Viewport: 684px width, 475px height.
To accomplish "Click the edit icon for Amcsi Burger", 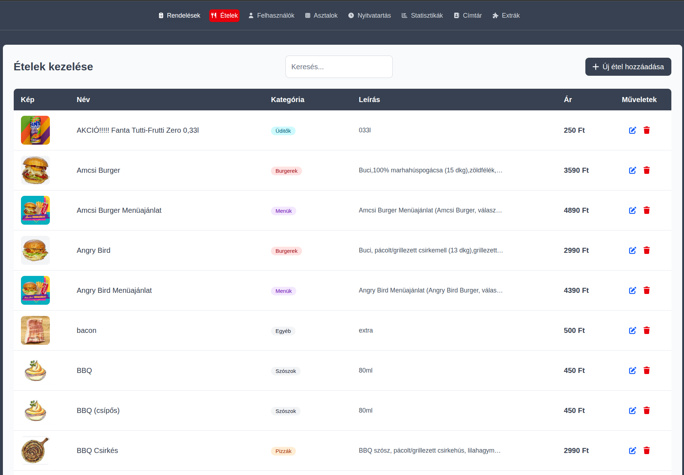I will click(x=632, y=170).
